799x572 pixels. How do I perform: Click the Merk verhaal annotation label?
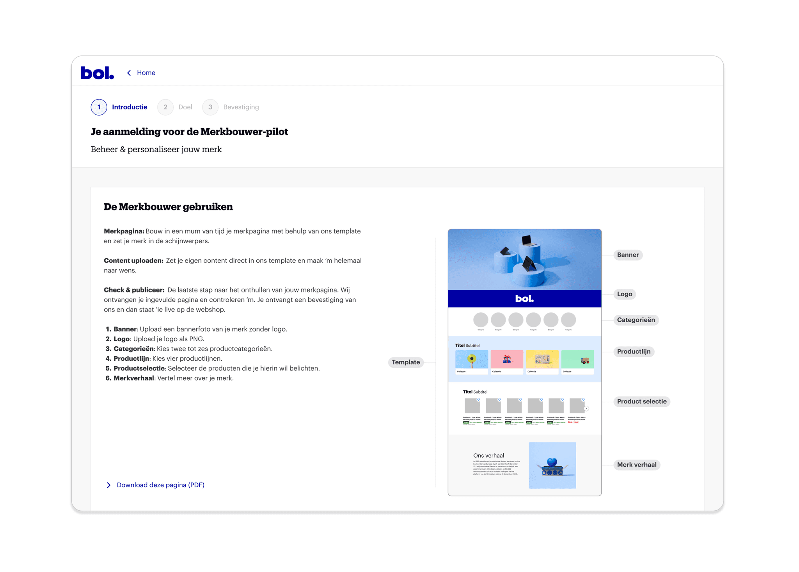coord(636,465)
